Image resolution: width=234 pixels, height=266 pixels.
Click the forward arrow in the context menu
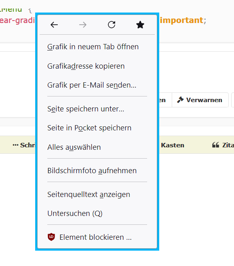pos(83,25)
